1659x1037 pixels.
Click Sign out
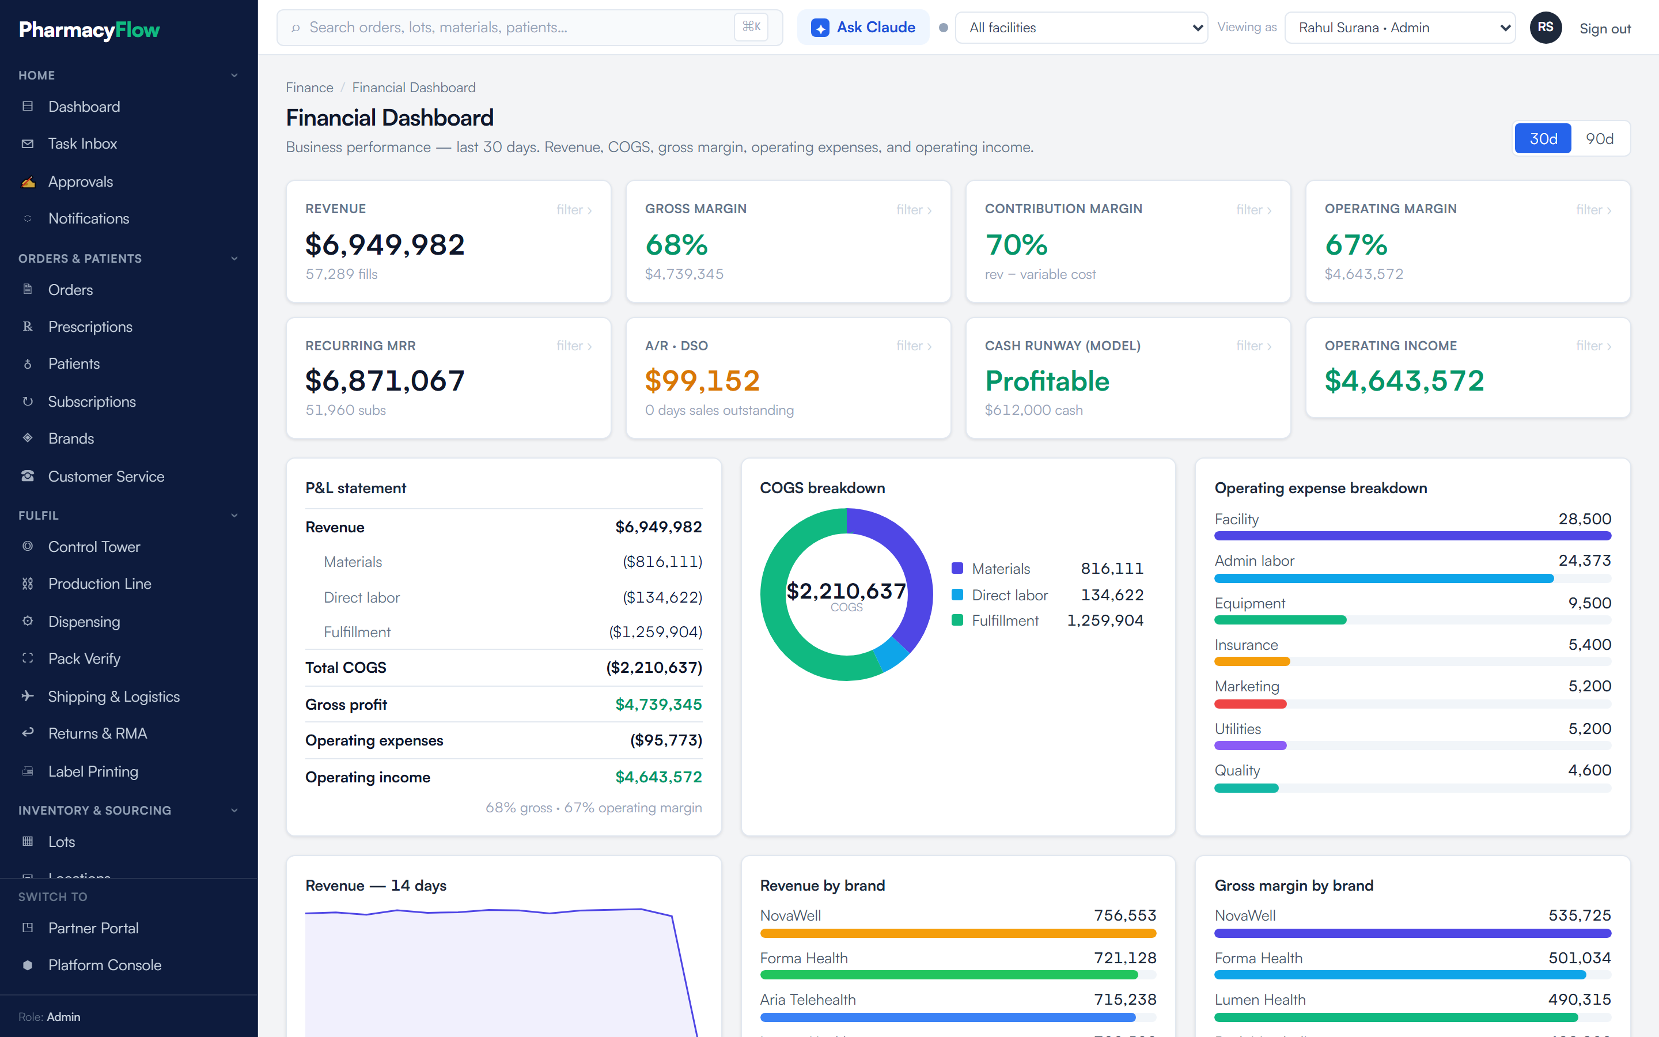click(x=1605, y=28)
